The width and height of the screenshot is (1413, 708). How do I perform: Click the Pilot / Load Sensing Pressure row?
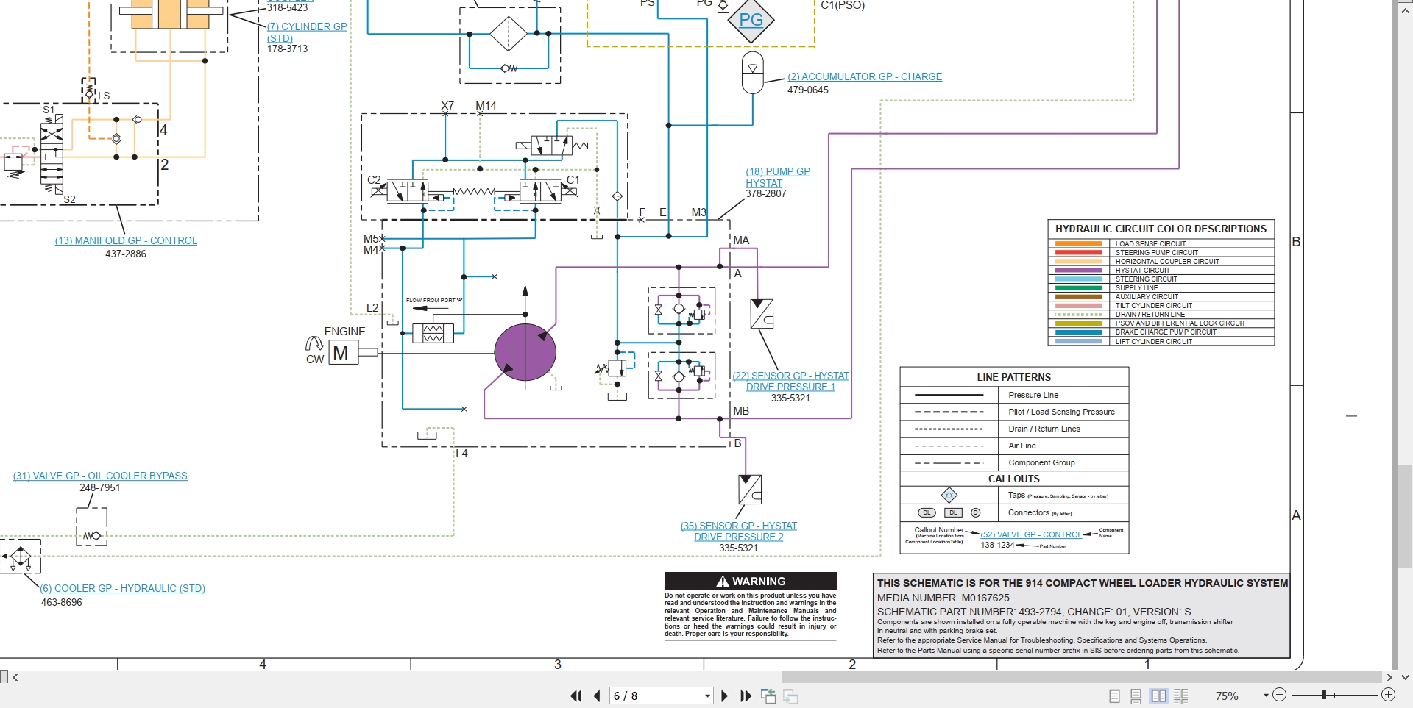coord(1014,412)
